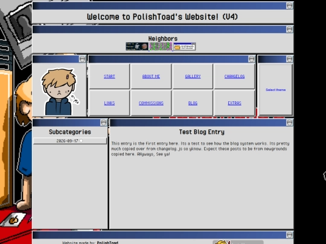
Task: Click the head icon on Neighbors window bar
Action: pos(289,30)
